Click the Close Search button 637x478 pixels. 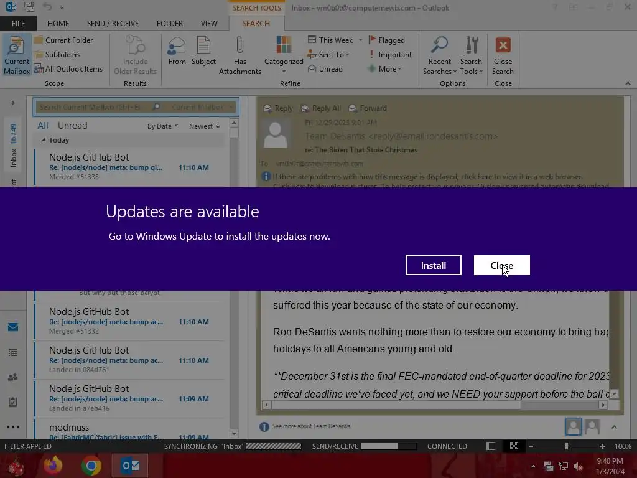point(503,55)
